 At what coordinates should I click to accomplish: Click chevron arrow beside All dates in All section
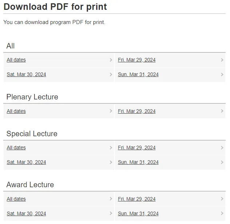111,60
